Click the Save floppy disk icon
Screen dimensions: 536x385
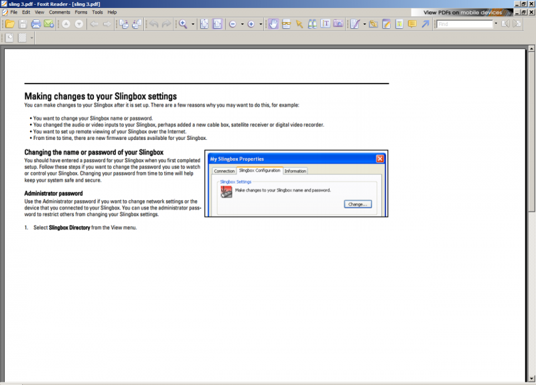(23, 24)
